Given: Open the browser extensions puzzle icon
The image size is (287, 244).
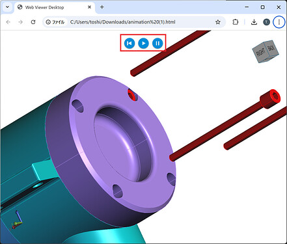Looking at the screenshot, I should (x=236, y=22).
